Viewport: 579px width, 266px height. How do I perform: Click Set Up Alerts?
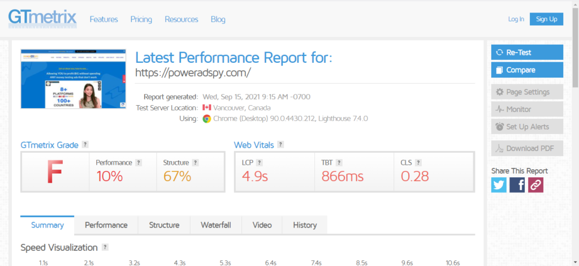(528, 127)
